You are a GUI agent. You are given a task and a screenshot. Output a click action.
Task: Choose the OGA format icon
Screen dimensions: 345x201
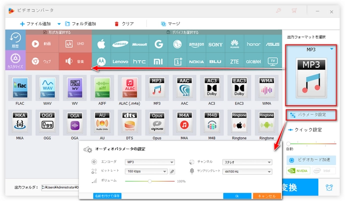(75, 122)
